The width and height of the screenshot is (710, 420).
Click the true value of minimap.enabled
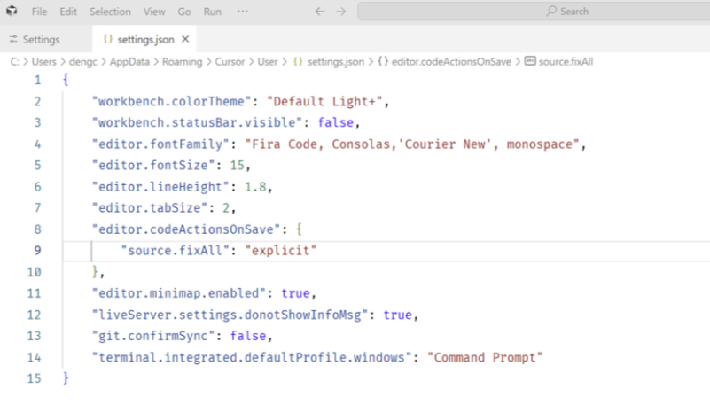[x=295, y=293]
